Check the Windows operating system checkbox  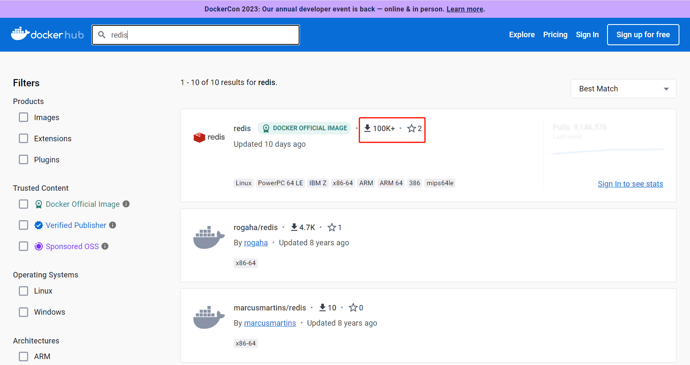(24, 312)
